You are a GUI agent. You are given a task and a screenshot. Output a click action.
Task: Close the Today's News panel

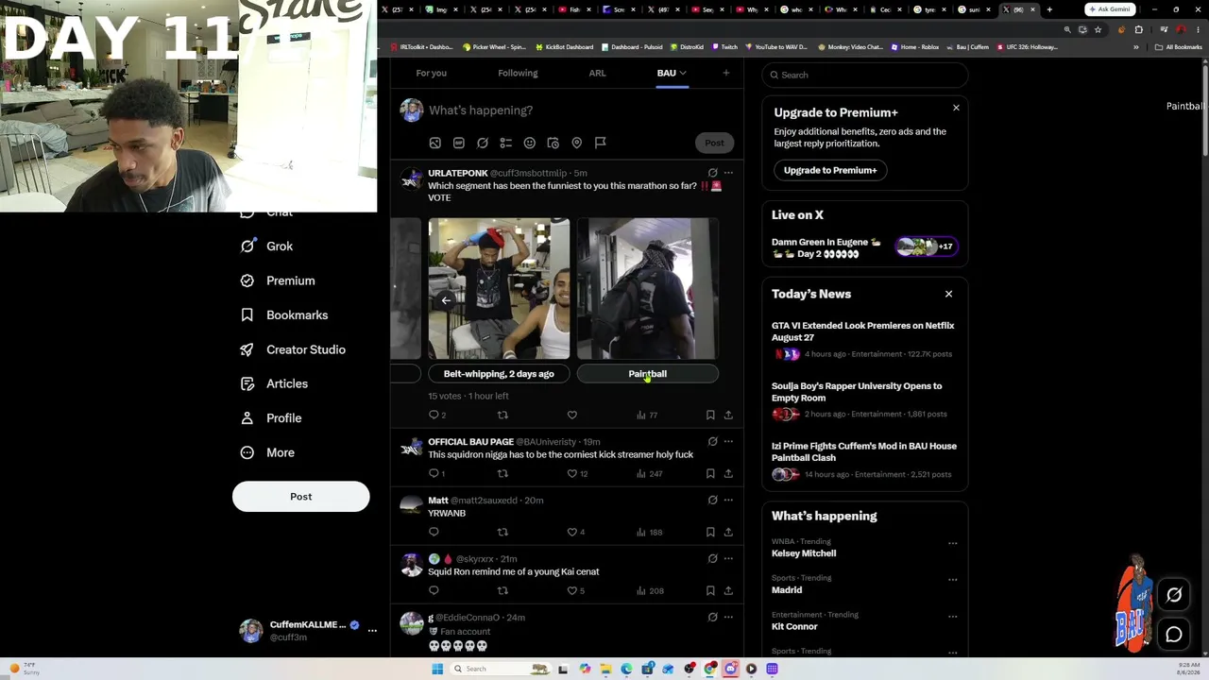coord(948,294)
